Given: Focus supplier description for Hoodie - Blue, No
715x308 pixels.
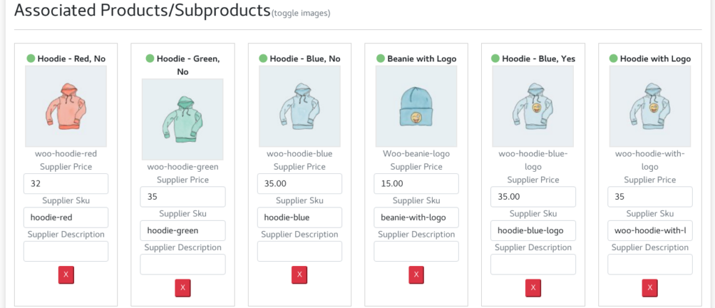Looking at the screenshot, I should 300,251.
